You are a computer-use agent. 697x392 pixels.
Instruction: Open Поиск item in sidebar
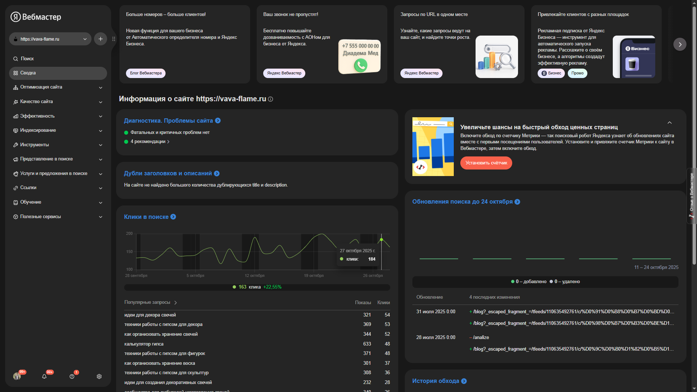pos(27,59)
